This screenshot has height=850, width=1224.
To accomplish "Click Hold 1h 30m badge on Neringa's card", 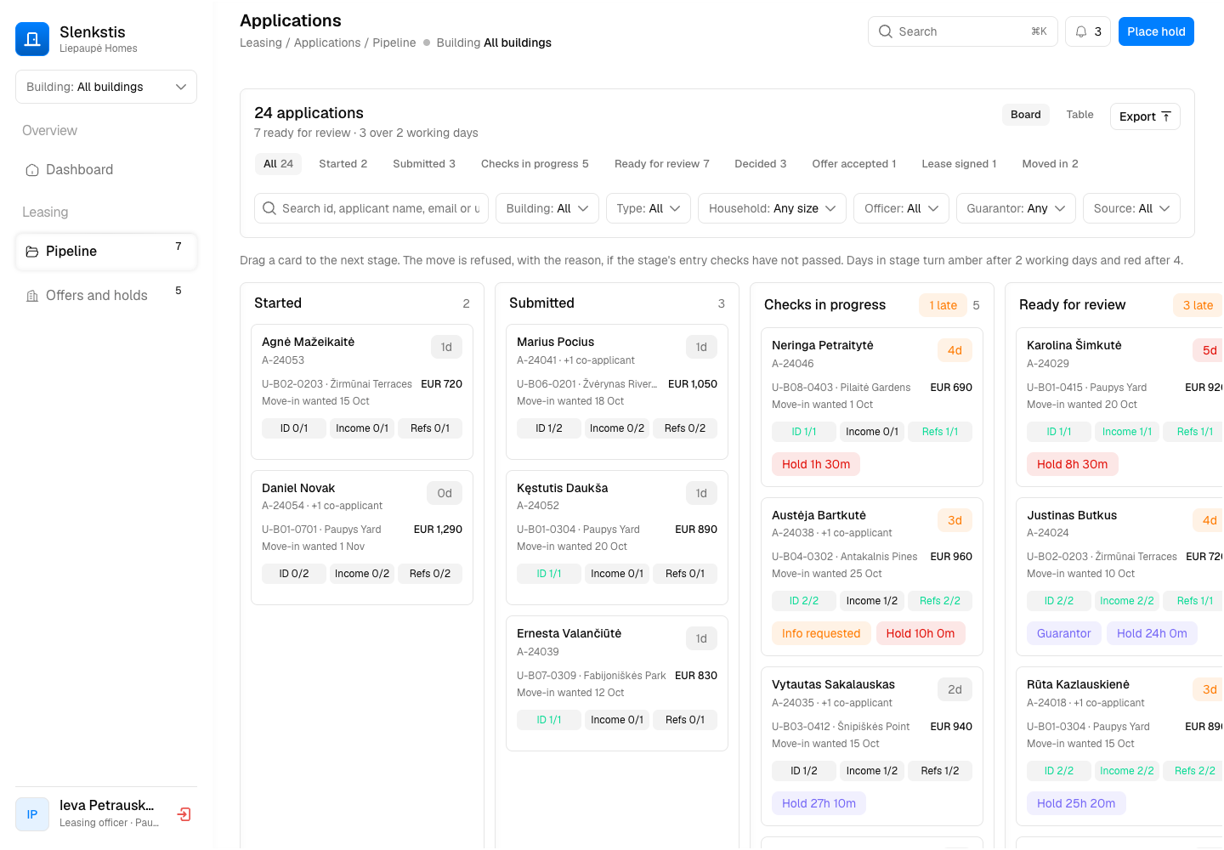I will point(816,464).
